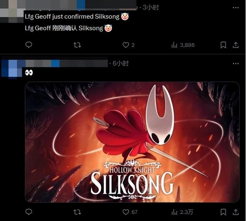Open the first tweet author's avatar

click(x=12, y=13)
